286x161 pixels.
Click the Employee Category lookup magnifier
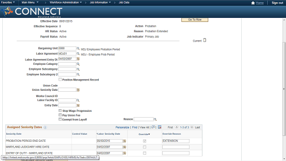(78, 64)
